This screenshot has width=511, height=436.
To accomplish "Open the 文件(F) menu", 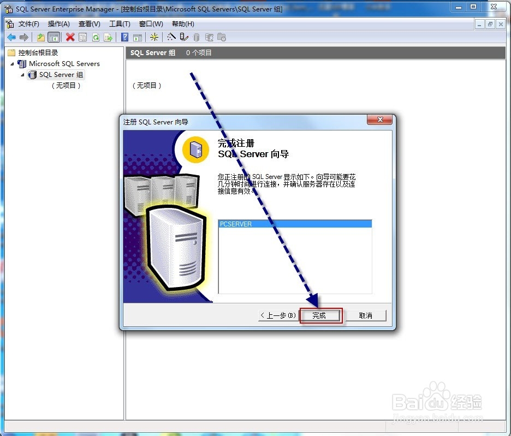I will point(29,24).
